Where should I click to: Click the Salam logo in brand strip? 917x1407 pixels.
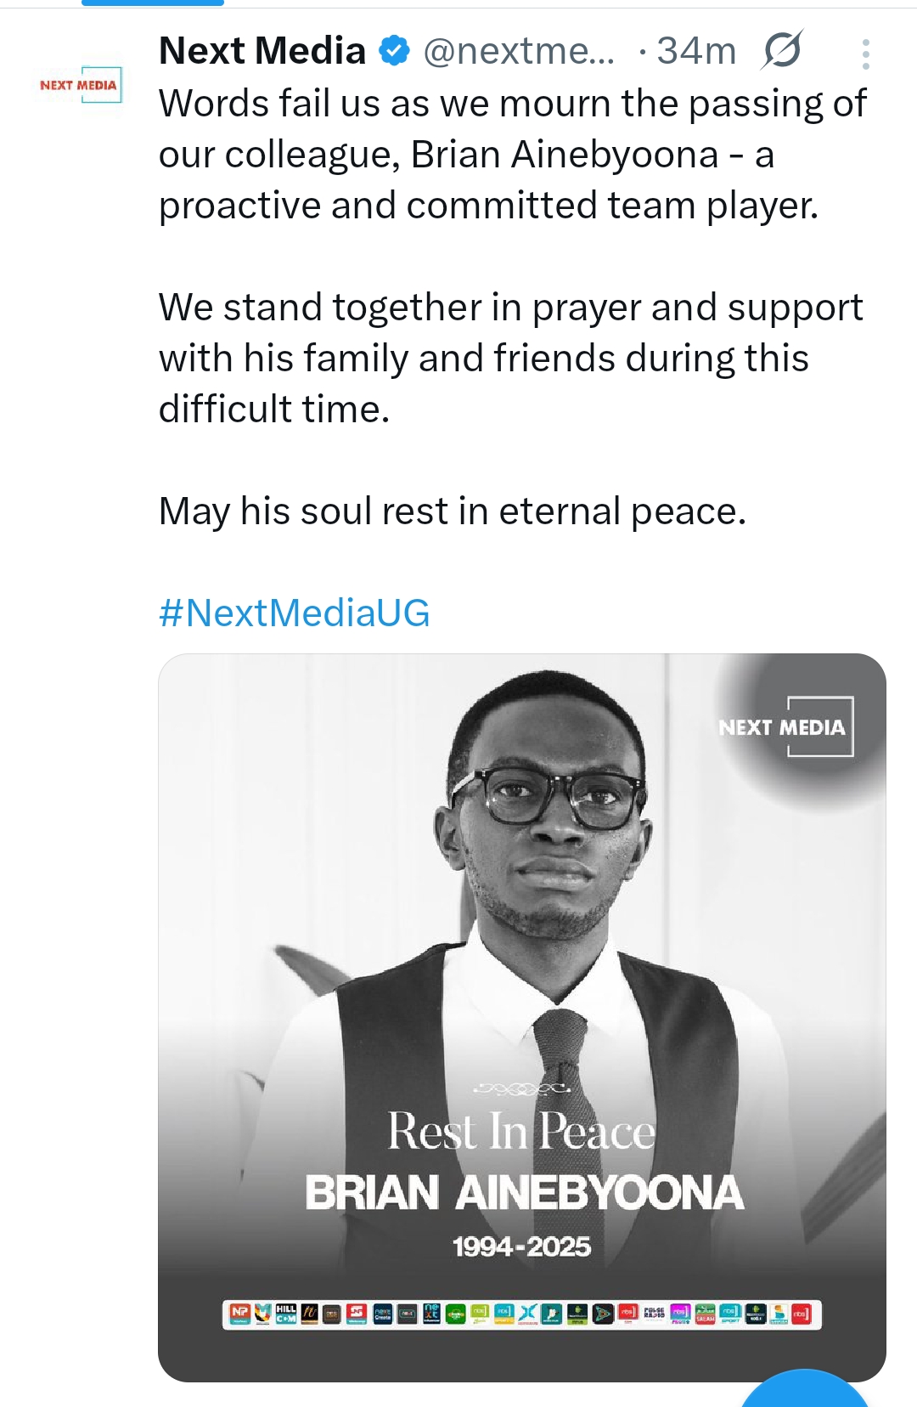pyautogui.click(x=705, y=1314)
